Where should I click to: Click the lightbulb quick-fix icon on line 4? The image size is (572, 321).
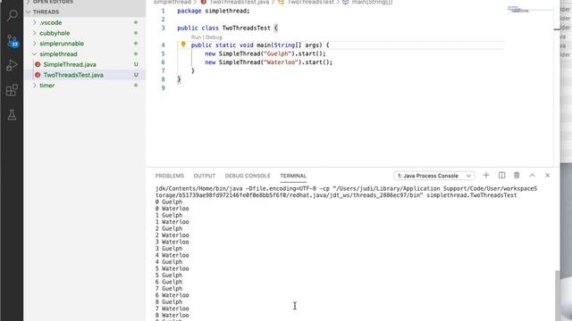click(183, 45)
